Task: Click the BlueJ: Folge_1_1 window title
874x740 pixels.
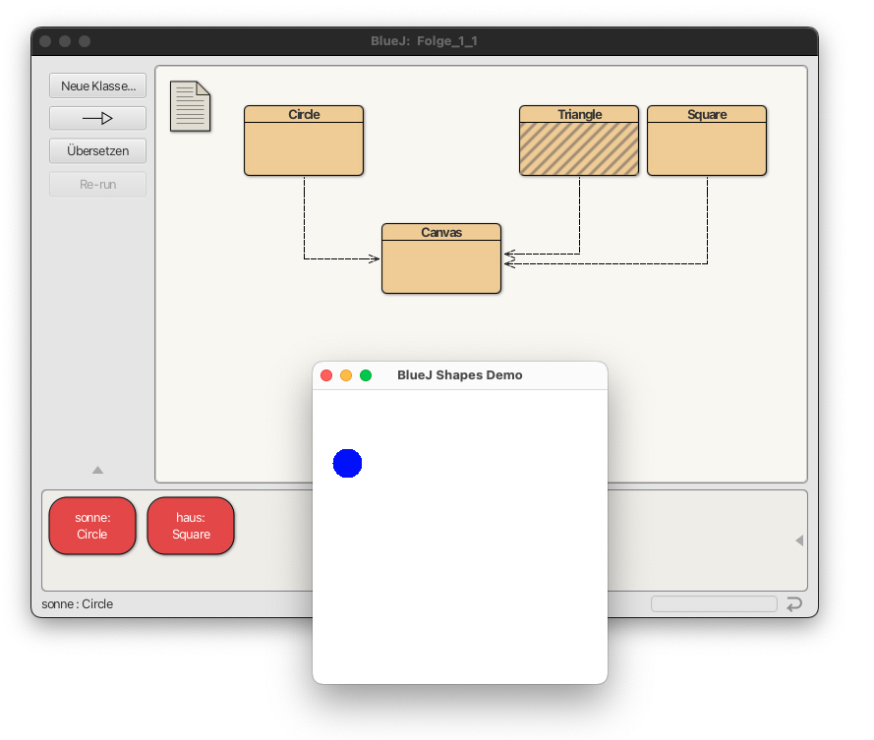Action: click(424, 41)
